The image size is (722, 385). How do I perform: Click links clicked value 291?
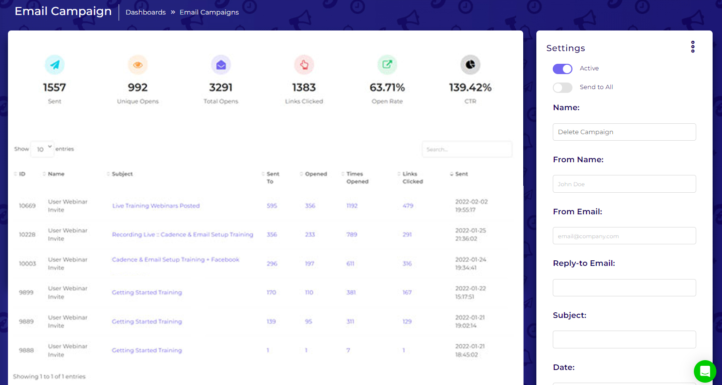(x=407, y=234)
